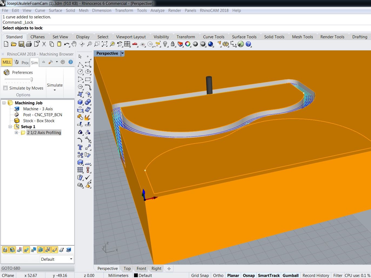This screenshot has width=371, height=278.
Task: Click the Save file icon
Action: tap(21, 44)
